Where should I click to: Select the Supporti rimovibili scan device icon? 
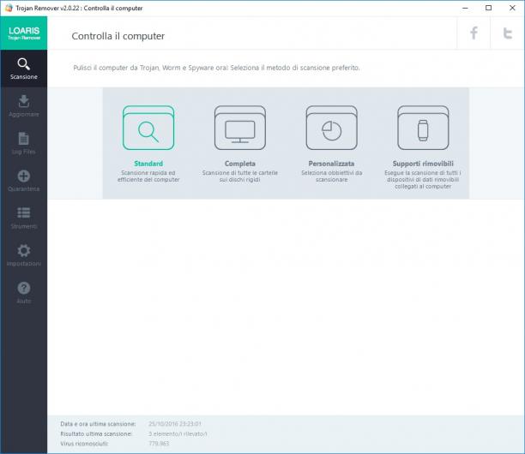point(423,128)
